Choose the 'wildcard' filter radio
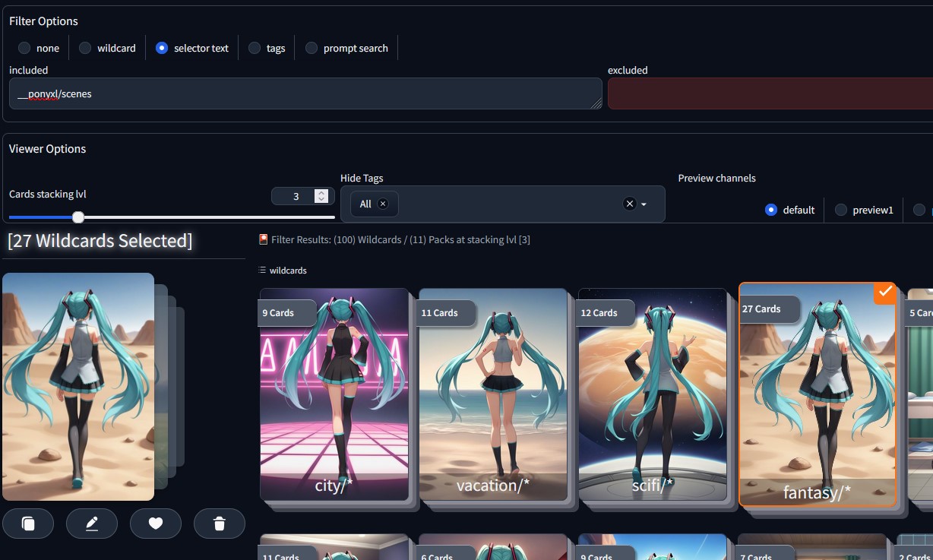 (x=85, y=48)
